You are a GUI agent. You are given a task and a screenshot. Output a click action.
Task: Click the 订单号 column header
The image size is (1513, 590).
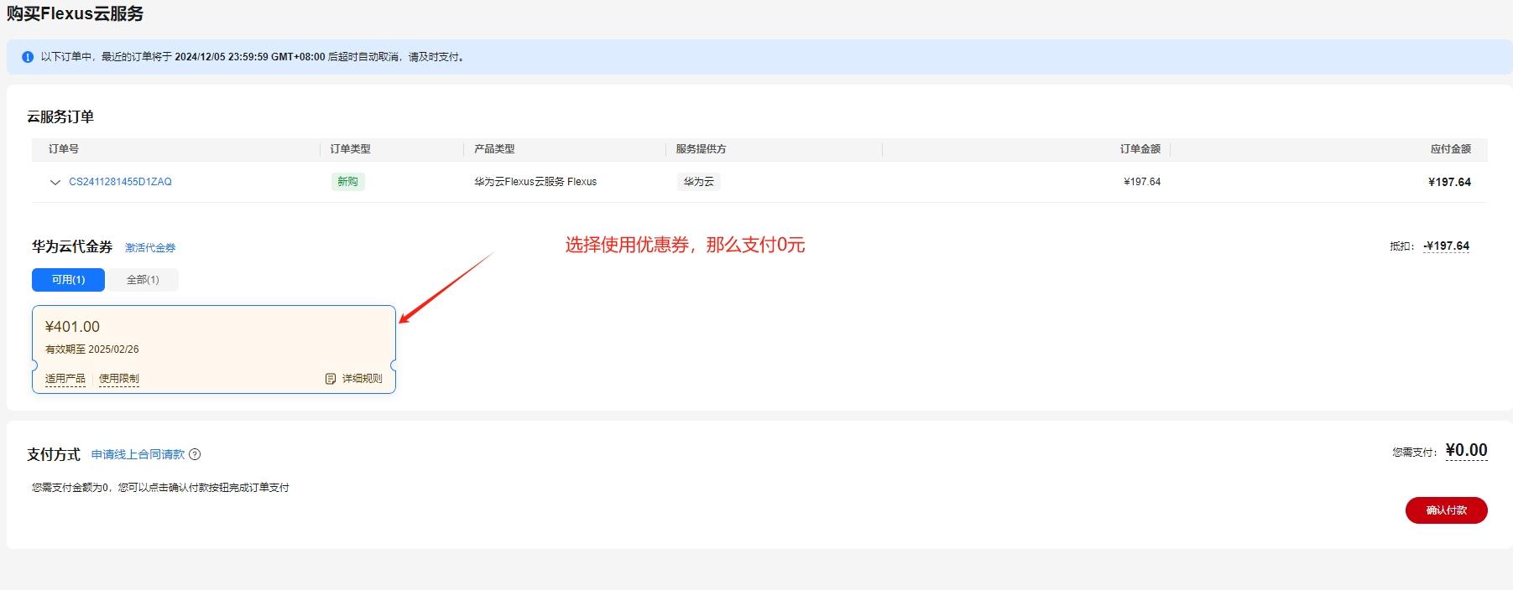(x=64, y=149)
